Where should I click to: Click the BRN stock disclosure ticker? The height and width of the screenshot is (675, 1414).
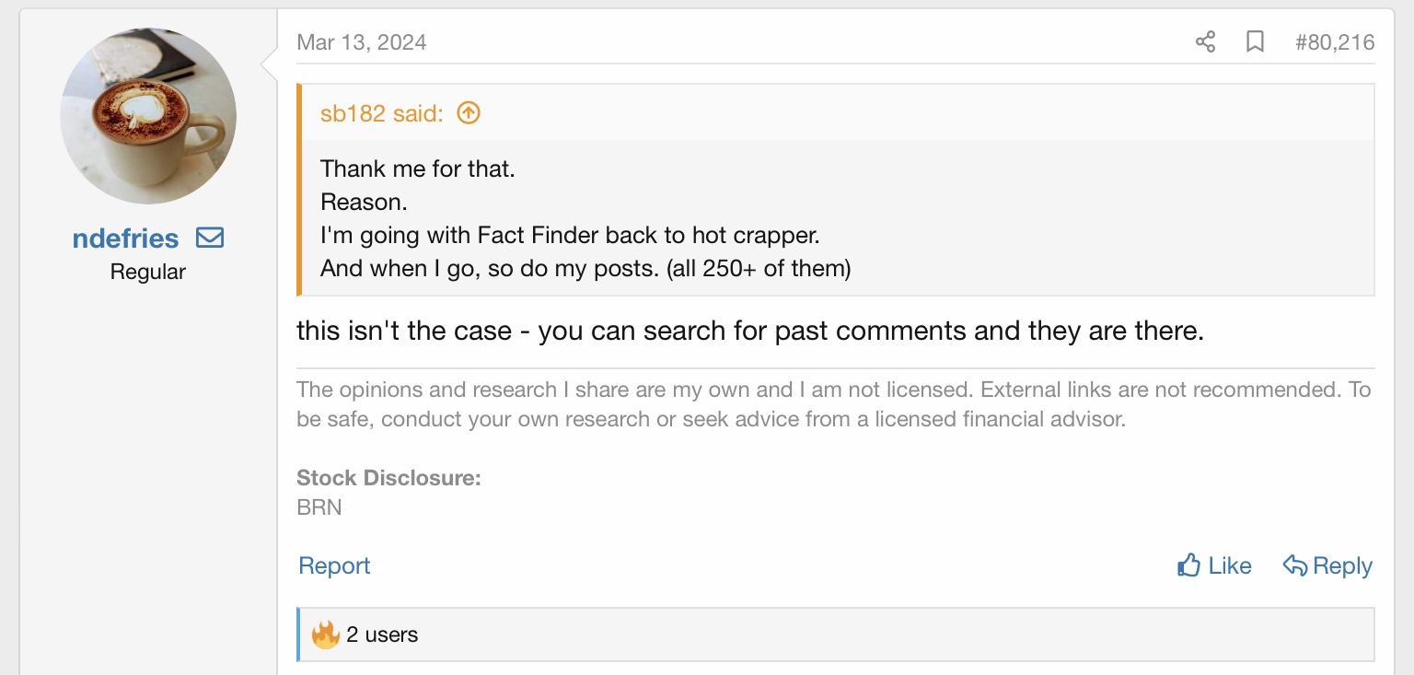pyautogui.click(x=319, y=506)
